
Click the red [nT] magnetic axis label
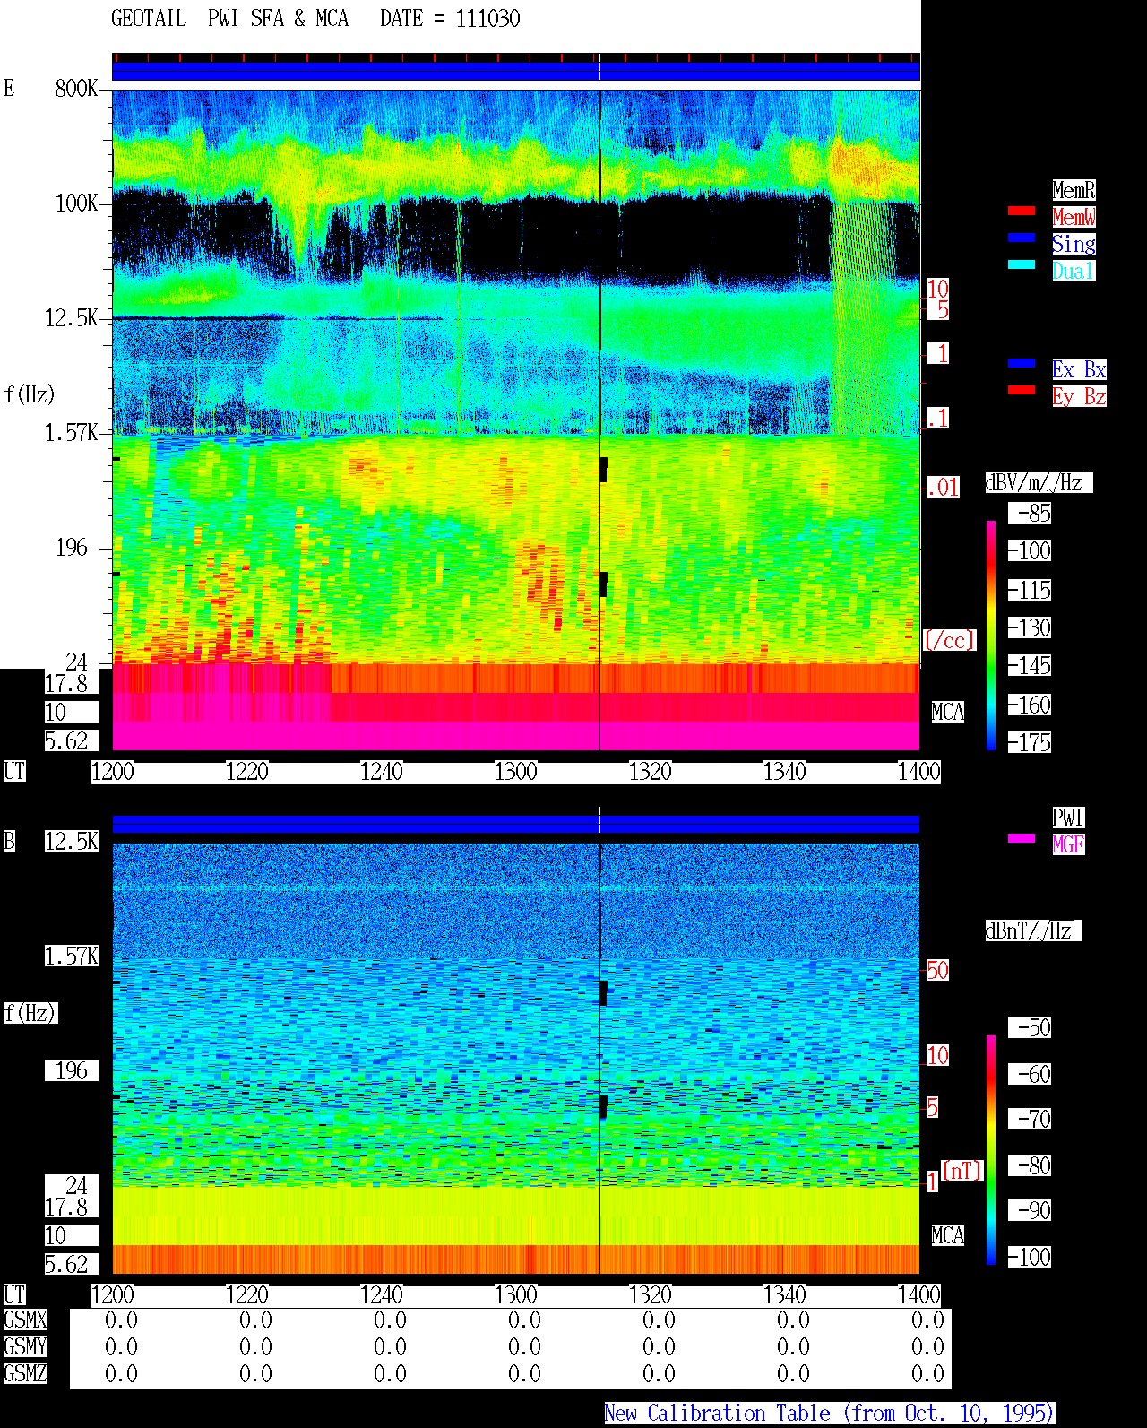[962, 1172]
